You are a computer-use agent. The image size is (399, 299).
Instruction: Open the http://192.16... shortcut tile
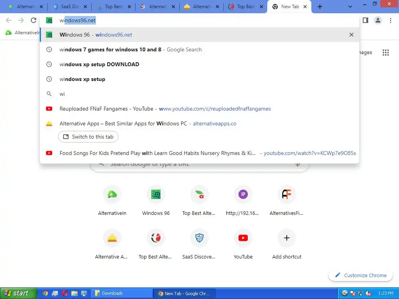coord(243,201)
